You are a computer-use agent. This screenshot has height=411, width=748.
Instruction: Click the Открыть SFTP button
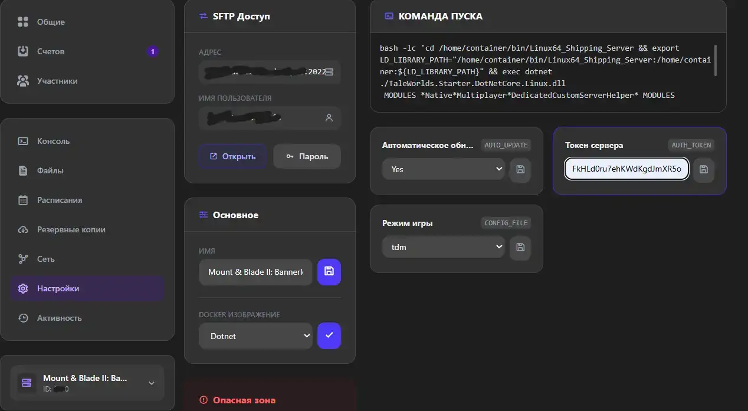(232, 156)
